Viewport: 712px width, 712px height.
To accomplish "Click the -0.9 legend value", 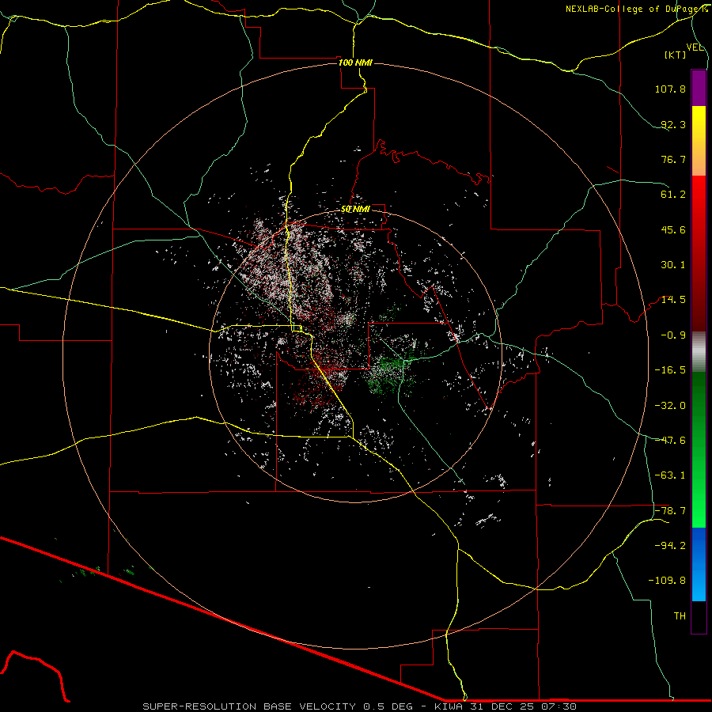I will pyautogui.click(x=673, y=335).
